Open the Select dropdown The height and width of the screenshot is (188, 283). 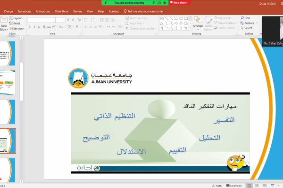247,28
